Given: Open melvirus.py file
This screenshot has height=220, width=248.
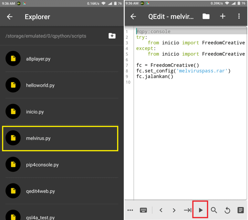Looking at the screenshot, I should click(x=60, y=138).
